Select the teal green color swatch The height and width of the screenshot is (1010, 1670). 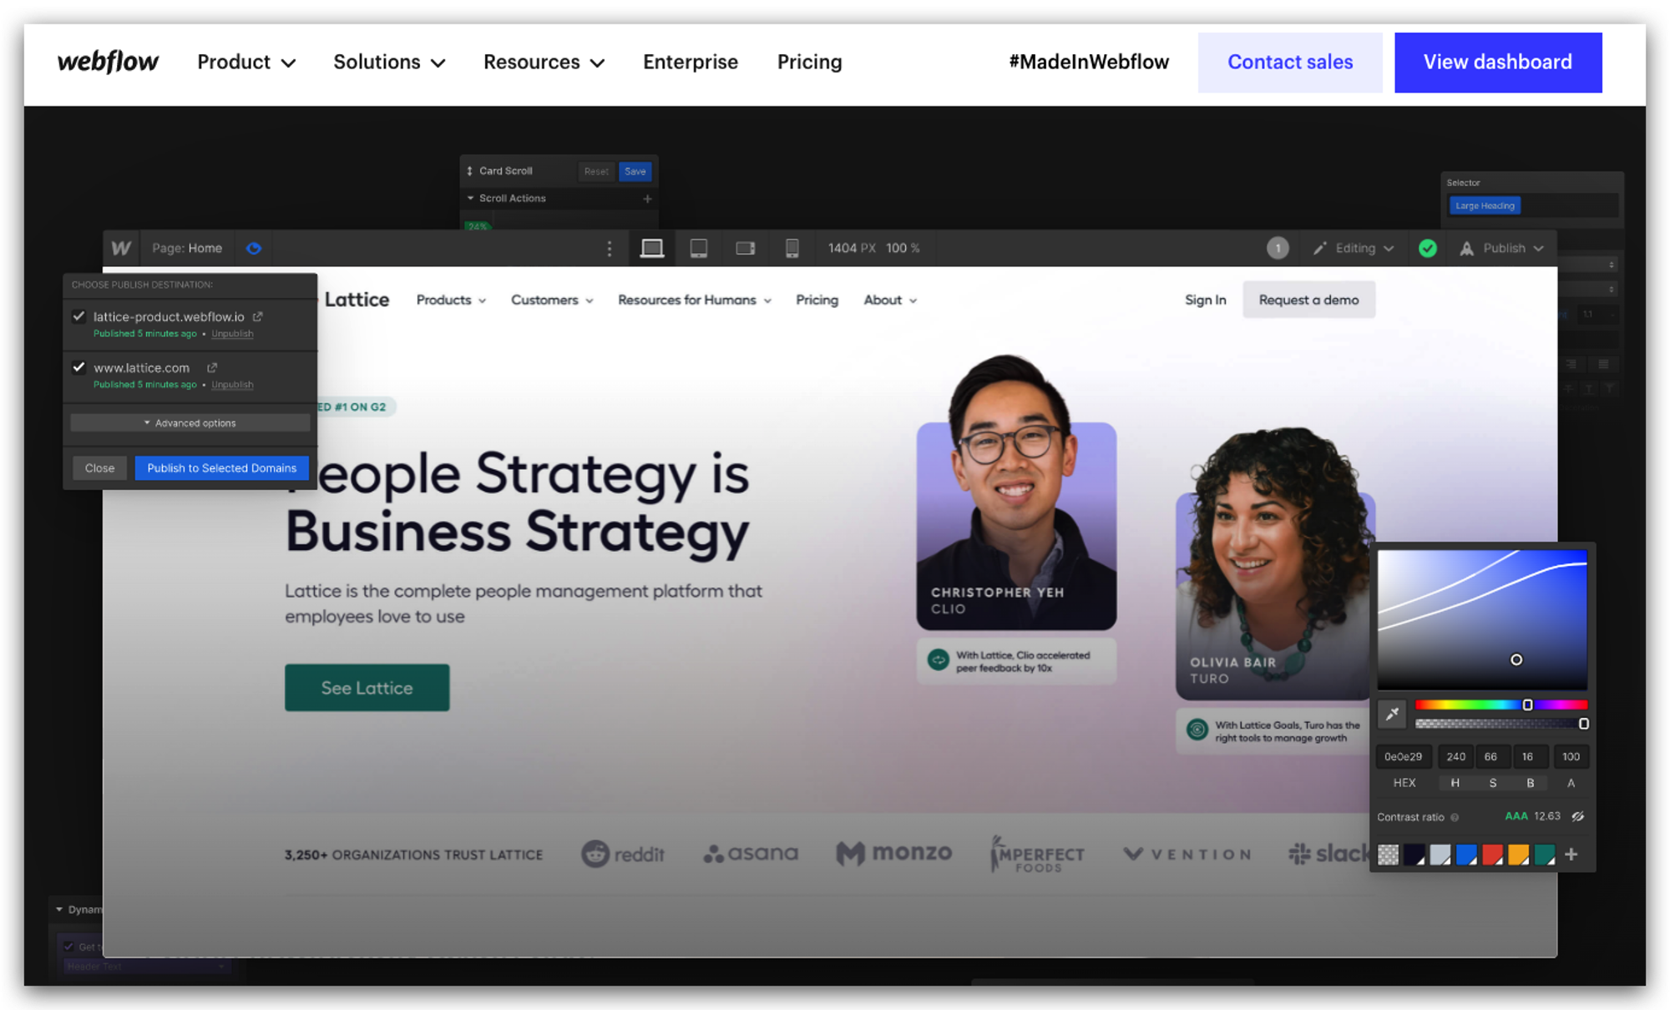(1544, 855)
